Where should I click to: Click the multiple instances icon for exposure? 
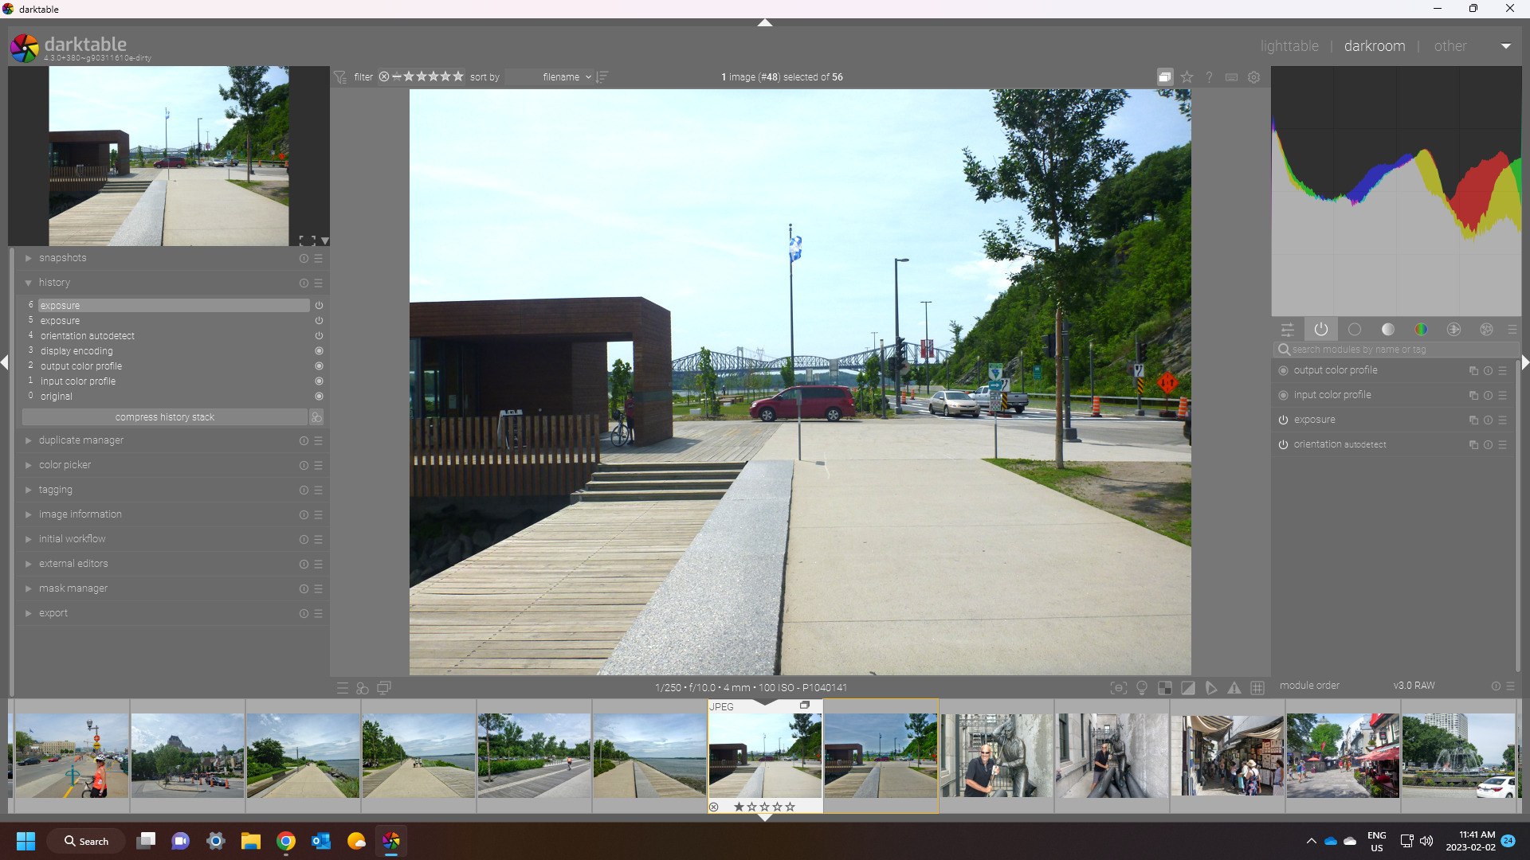click(x=1473, y=420)
